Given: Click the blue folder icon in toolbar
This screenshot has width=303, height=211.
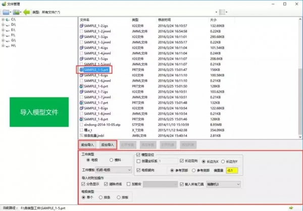Looking at the screenshot, I should (6, 12).
